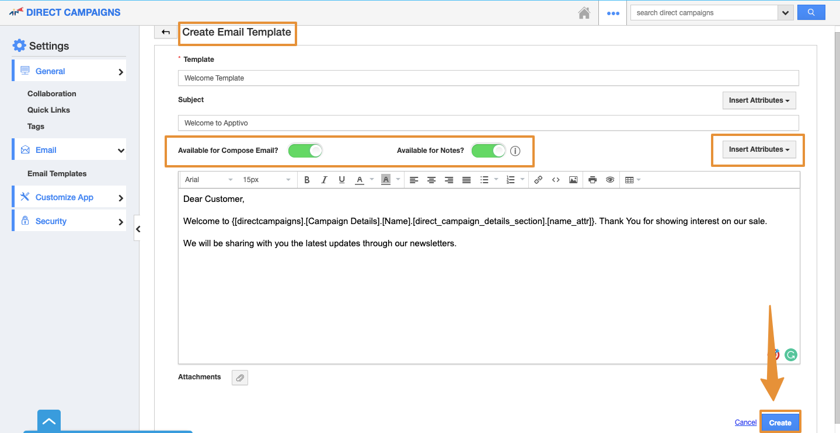Open the Insert Attributes dropdown above the editor
Viewport: 840px width, 433px height.
tap(758, 149)
